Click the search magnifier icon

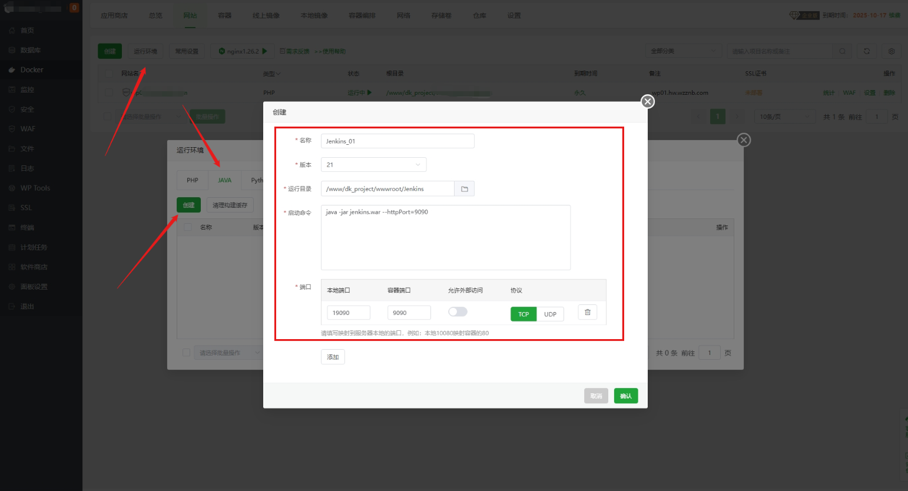click(x=842, y=51)
